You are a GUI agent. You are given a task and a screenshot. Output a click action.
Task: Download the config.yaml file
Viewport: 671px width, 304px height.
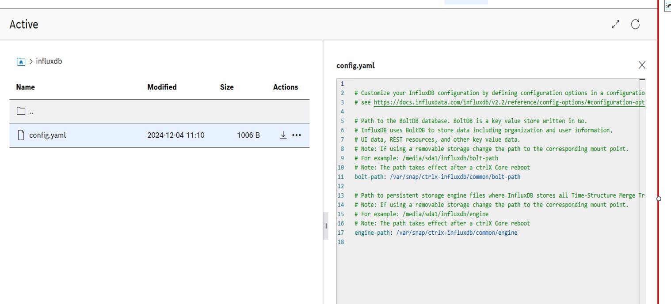283,135
